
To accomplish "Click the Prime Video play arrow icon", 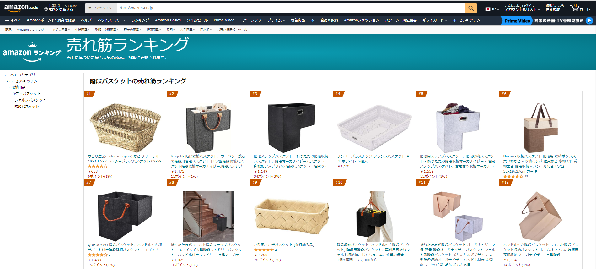I will [x=589, y=20].
